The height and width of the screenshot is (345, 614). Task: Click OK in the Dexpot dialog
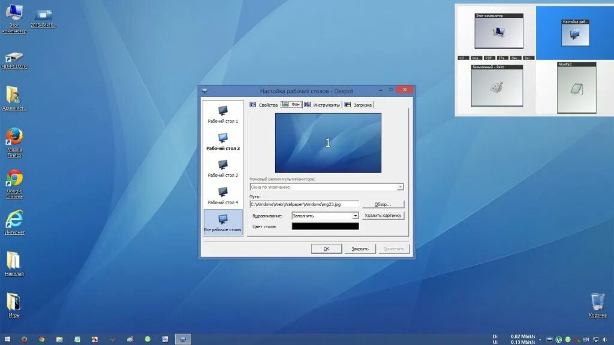click(x=327, y=249)
